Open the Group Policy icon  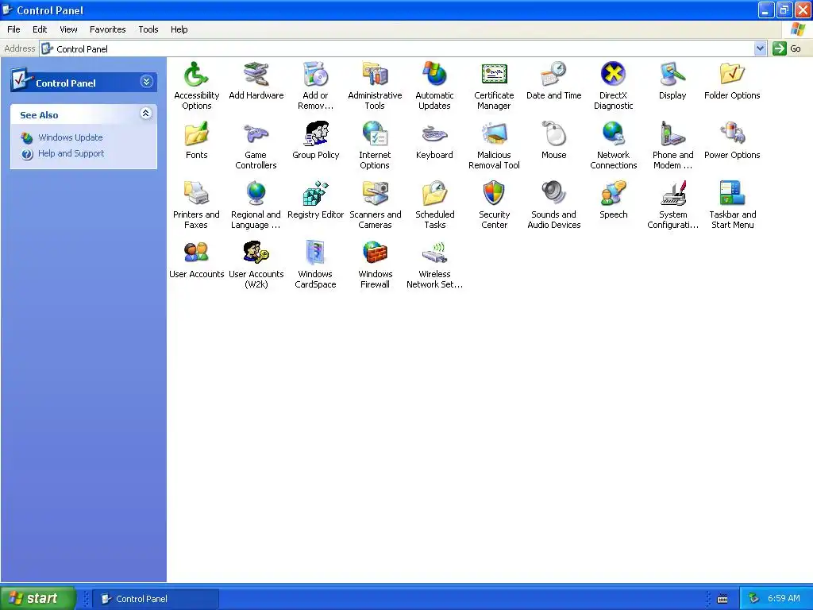(315, 141)
